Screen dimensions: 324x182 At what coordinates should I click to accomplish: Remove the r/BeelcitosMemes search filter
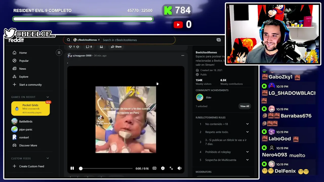(99, 40)
